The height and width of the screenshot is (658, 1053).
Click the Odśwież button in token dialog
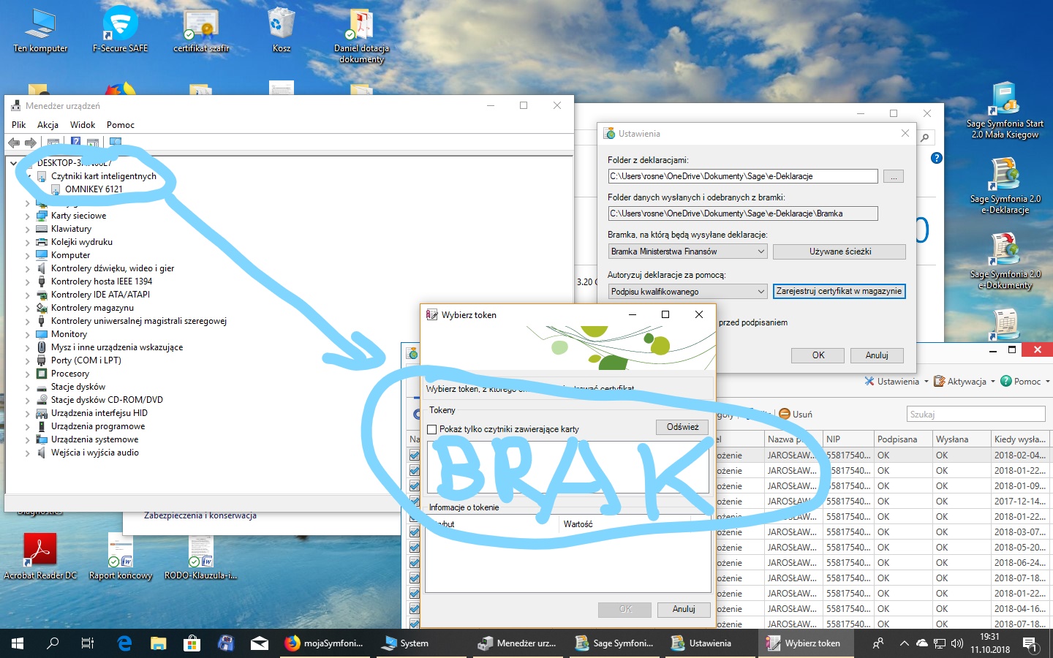[x=682, y=427]
